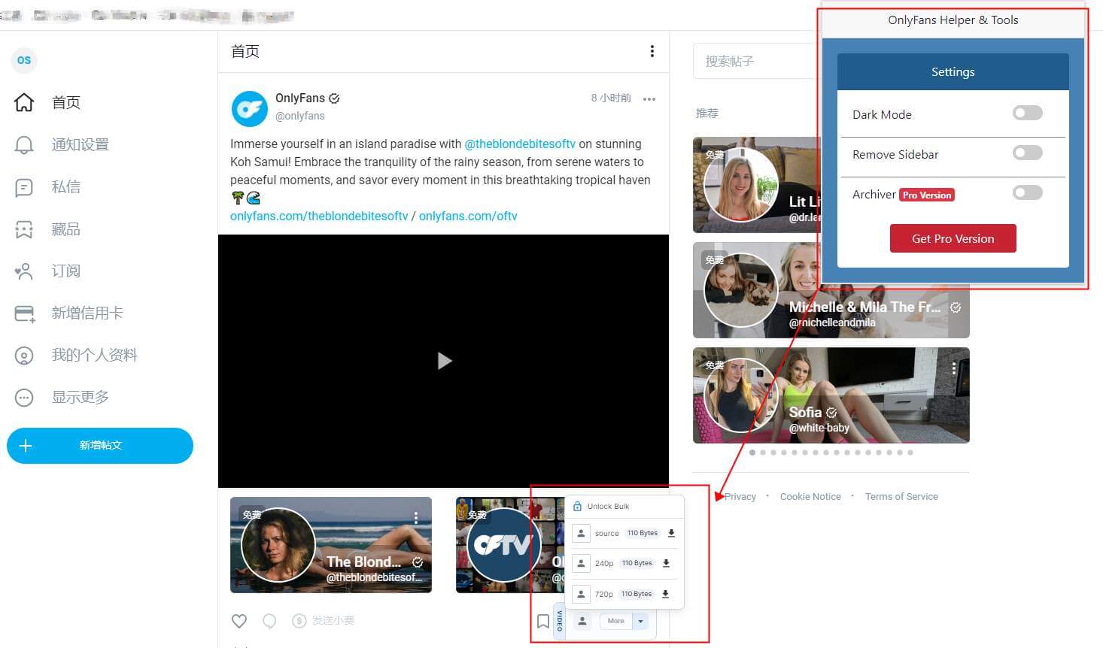Download the 720p video
This screenshot has width=1103, height=648.
pos(665,594)
